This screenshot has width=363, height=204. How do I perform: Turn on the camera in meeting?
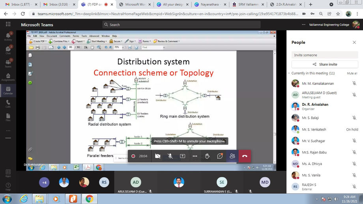(158, 156)
